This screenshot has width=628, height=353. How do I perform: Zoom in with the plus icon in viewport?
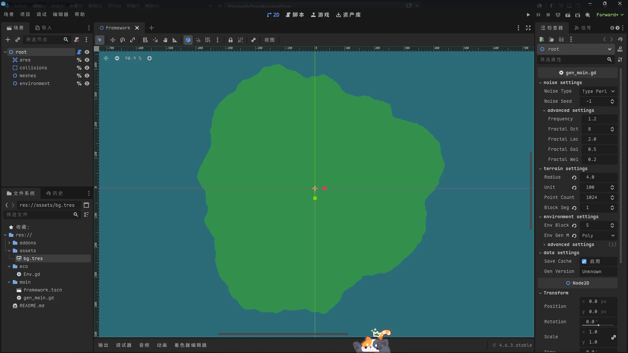coord(149,58)
